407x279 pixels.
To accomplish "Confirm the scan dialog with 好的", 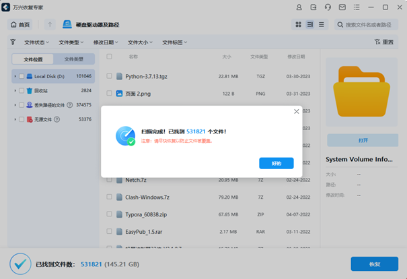I will 276,163.
